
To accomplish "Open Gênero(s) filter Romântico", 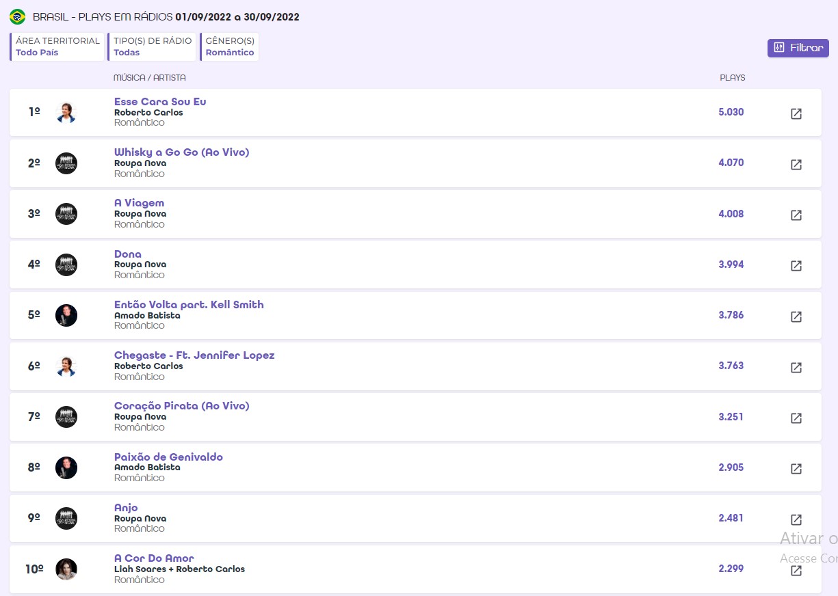I will pyautogui.click(x=229, y=46).
